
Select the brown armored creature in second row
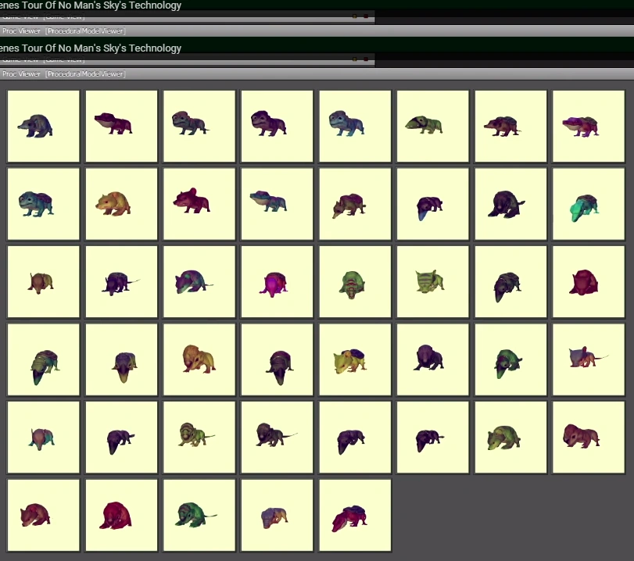click(355, 204)
